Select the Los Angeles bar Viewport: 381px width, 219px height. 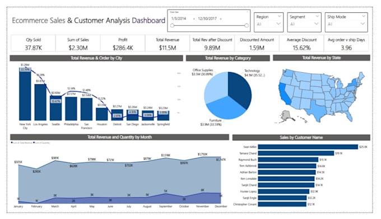(x=40, y=102)
